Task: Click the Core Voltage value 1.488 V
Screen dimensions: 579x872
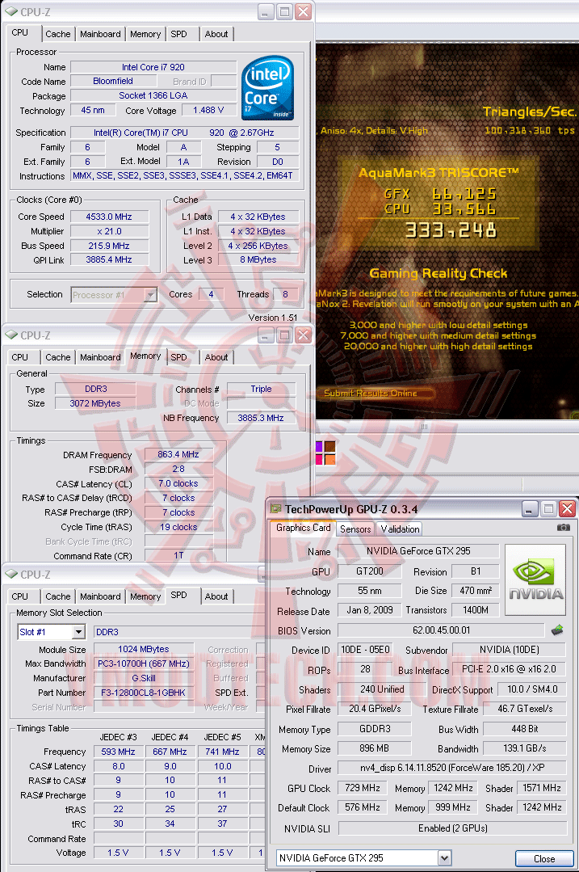Action: point(208,111)
